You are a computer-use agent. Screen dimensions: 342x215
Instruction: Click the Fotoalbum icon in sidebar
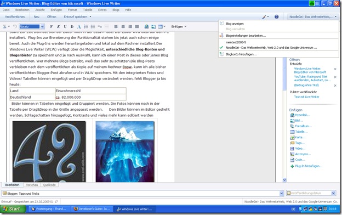click(292, 126)
